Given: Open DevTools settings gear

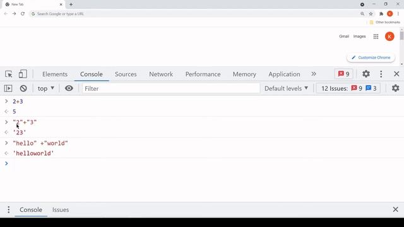Looking at the screenshot, I should coord(366,74).
